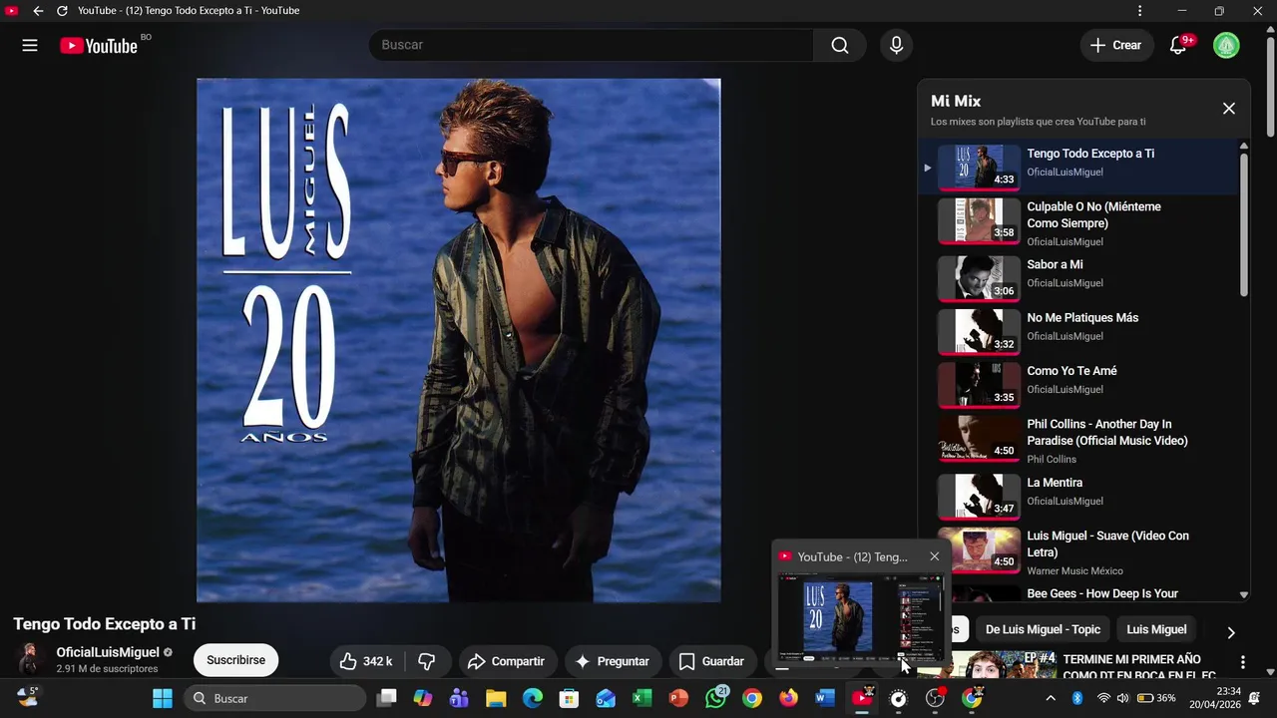This screenshot has height=718, width=1277.
Task: Close the Mi Mix playlist panel
Action: coord(1229,108)
